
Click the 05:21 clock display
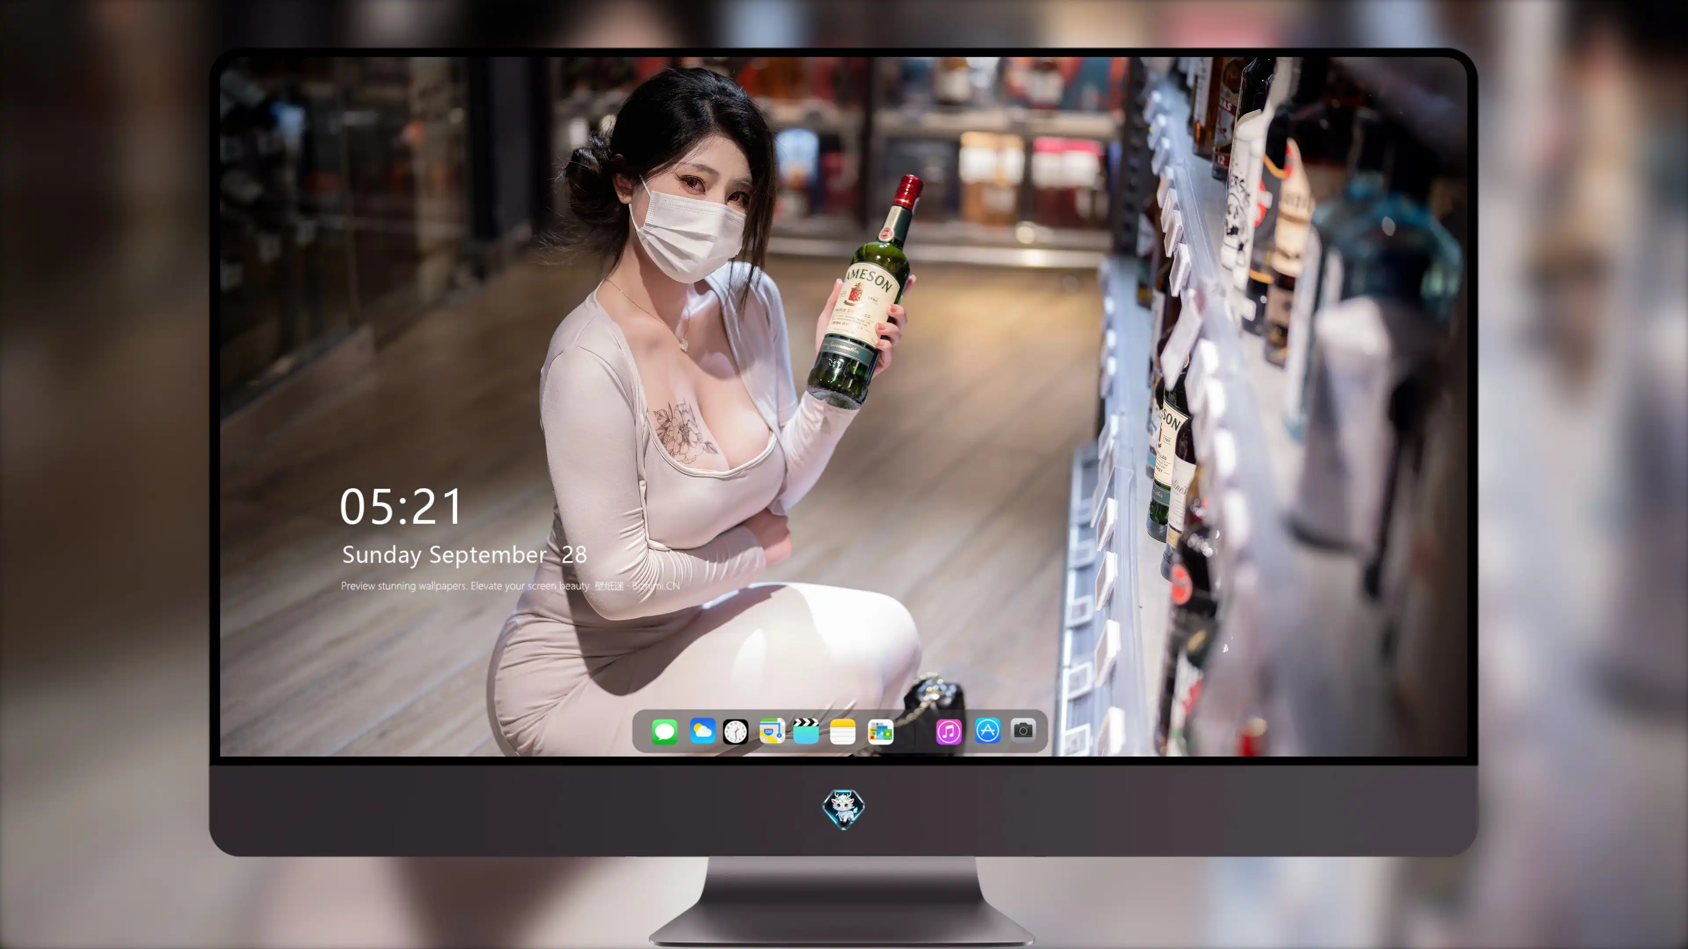(401, 506)
